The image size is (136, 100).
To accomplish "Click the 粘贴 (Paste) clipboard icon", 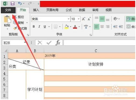I will [x=7, y=19].
